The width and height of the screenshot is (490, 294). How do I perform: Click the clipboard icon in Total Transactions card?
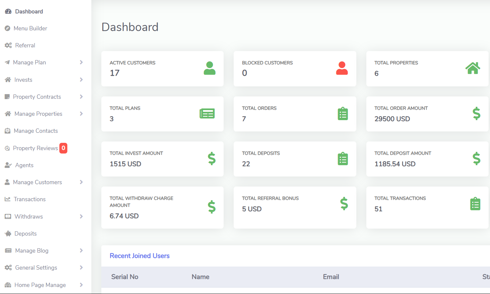(475, 204)
